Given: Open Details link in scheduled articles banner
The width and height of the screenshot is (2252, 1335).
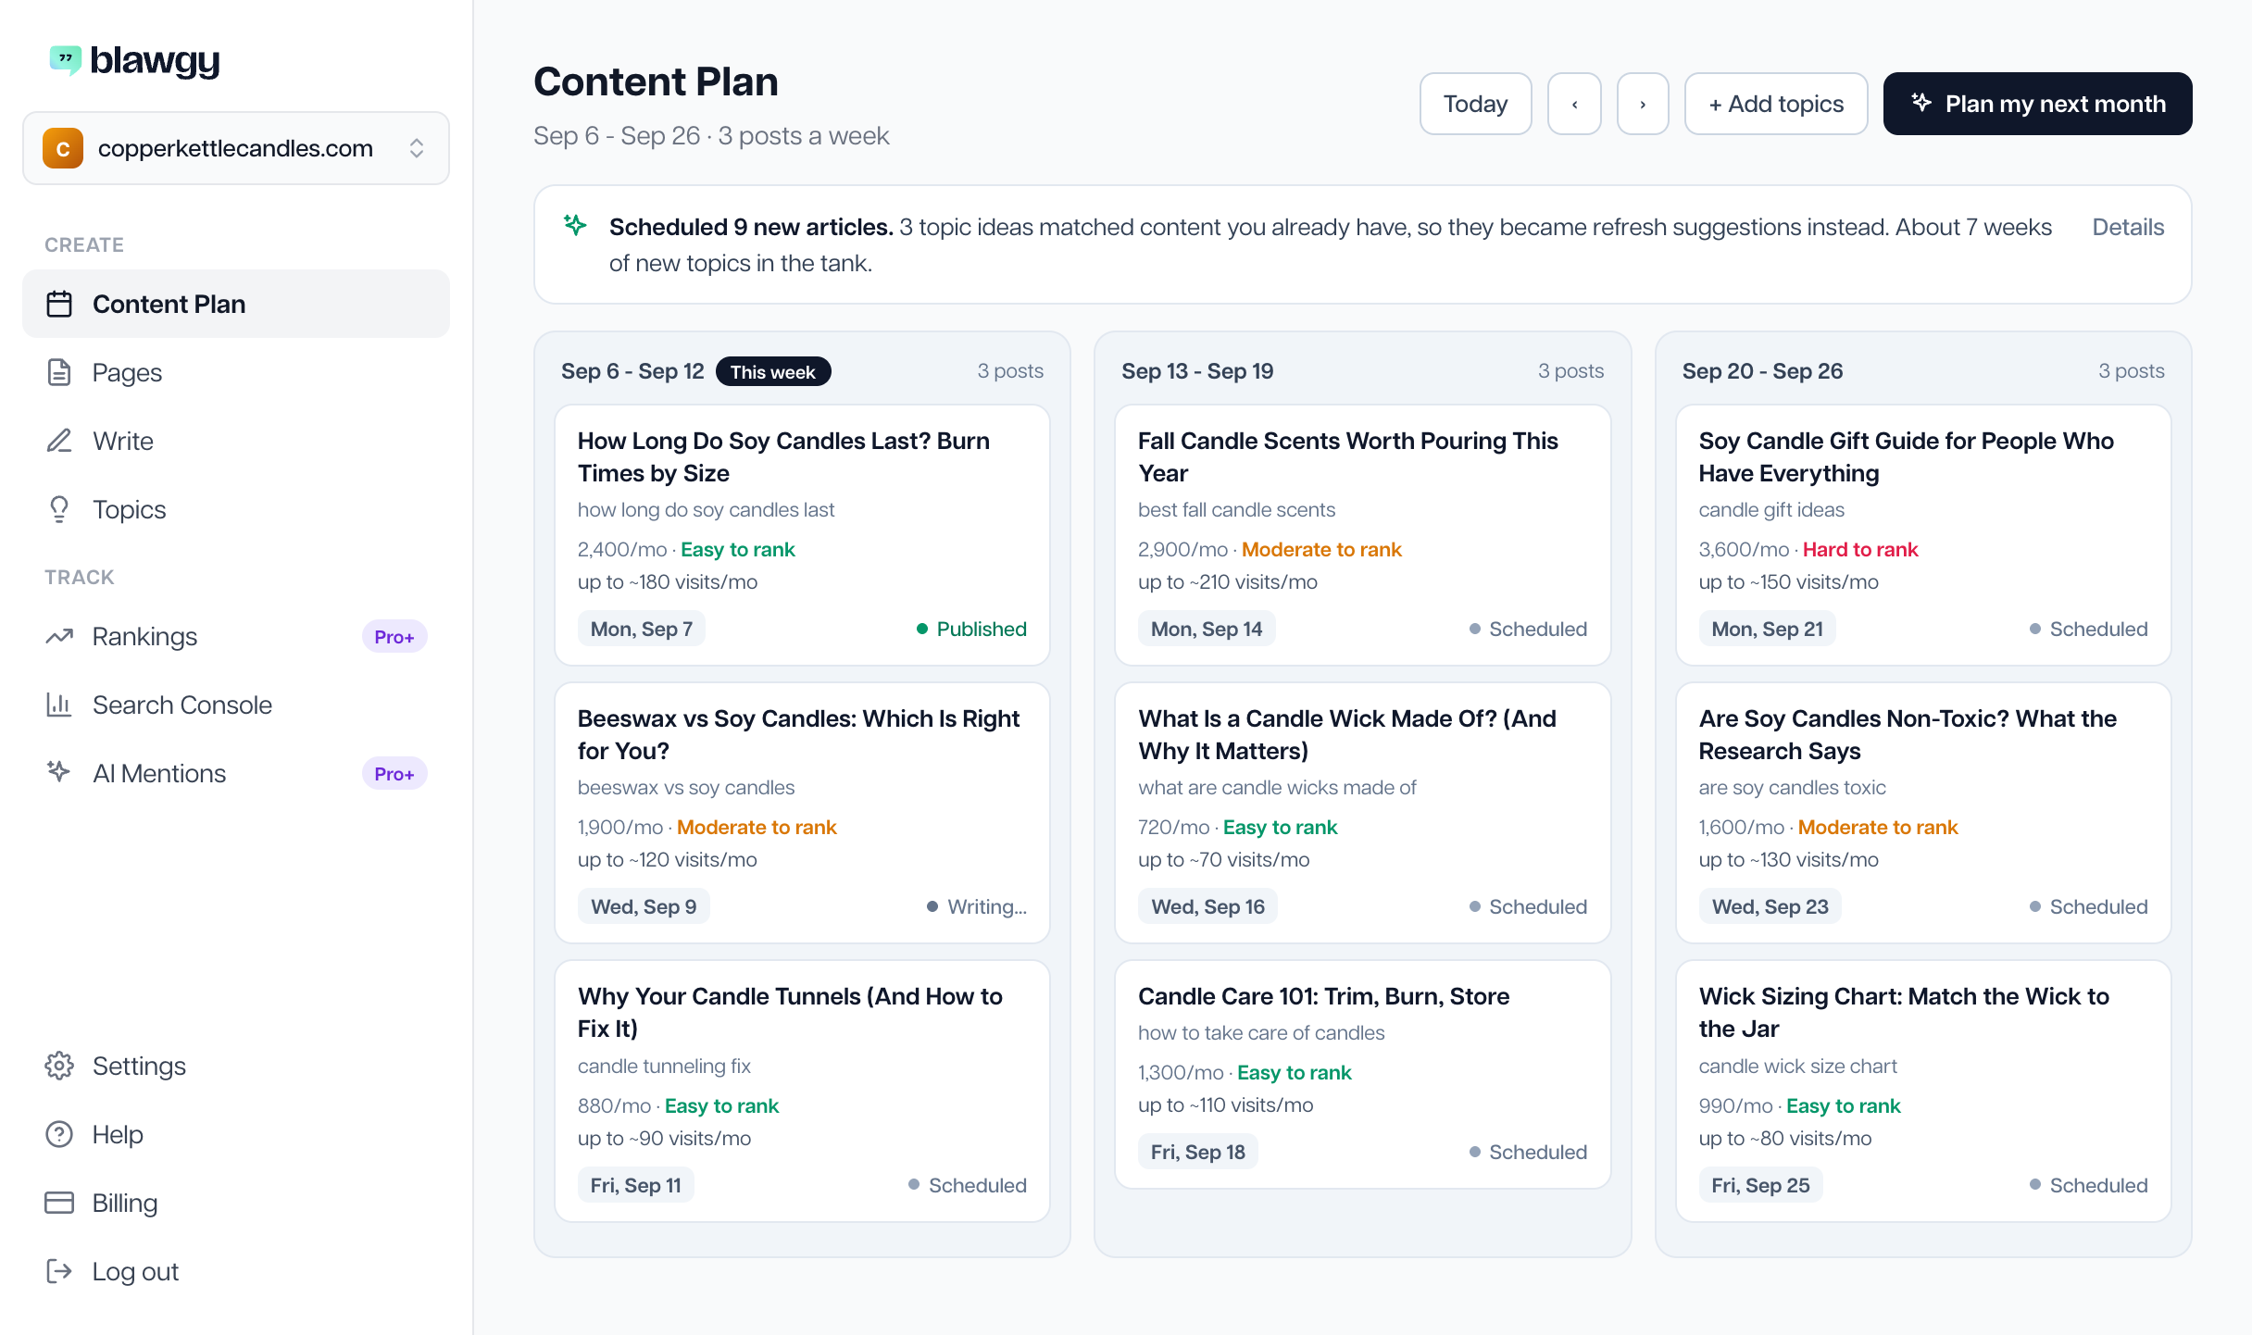Looking at the screenshot, I should click(2128, 227).
